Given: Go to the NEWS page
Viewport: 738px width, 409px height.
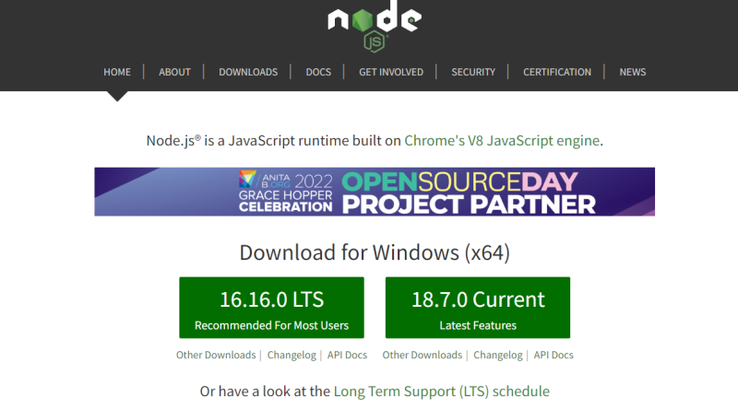Looking at the screenshot, I should pos(633,72).
